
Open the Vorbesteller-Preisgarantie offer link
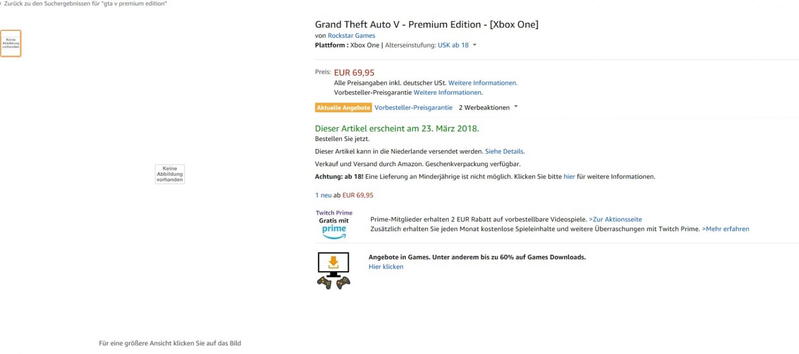414,107
